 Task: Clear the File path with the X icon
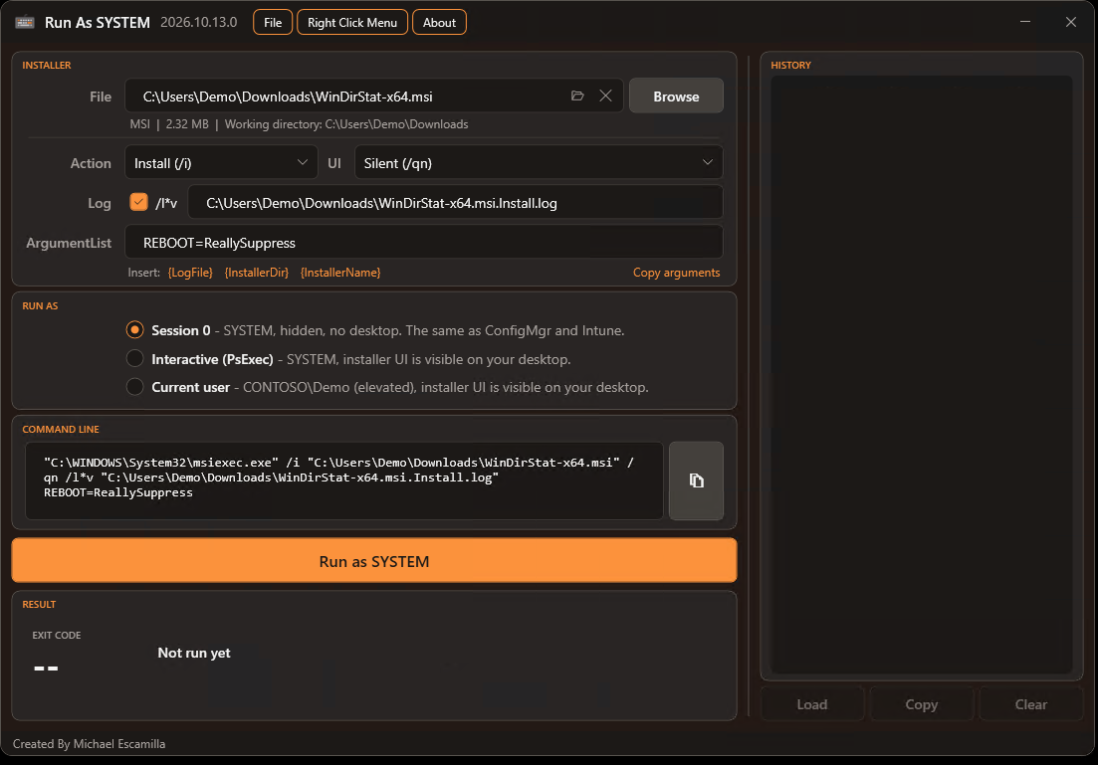pyautogui.click(x=605, y=96)
